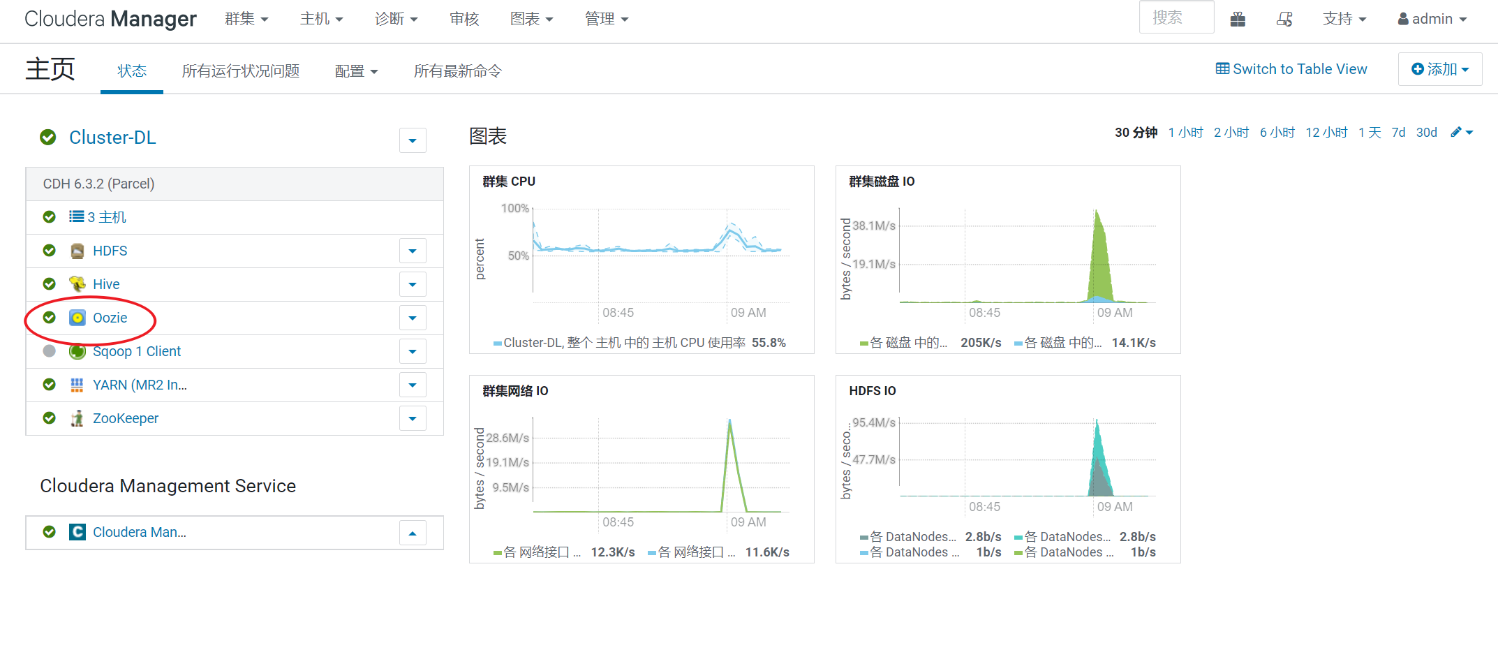Open the 支持 menu
Viewport: 1498px width, 657px height.
tap(1344, 19)
